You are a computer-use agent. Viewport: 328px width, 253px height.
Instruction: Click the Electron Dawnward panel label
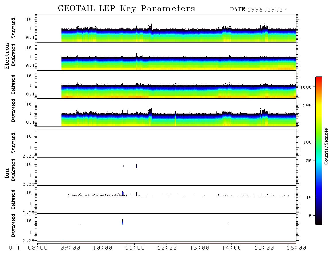[13, 111]
